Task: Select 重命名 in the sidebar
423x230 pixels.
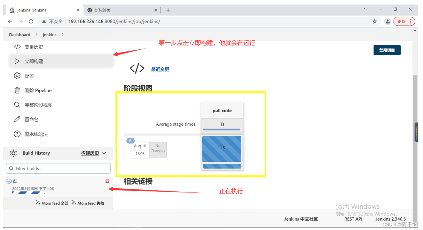Action: [31, 120]
